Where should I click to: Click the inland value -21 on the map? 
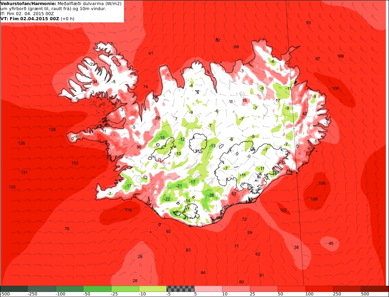tap(179, 186)
